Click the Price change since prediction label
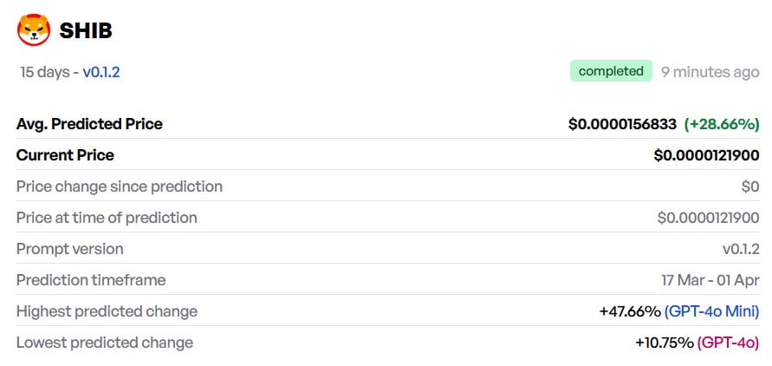772x366 pixels. 120,186
